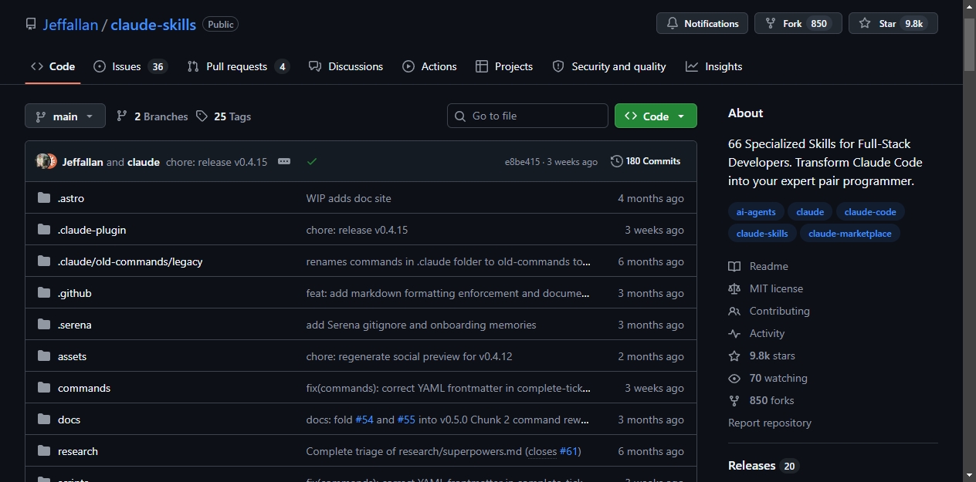Go to the Discussions tab

pyautogui.click(x=346, y=66)
